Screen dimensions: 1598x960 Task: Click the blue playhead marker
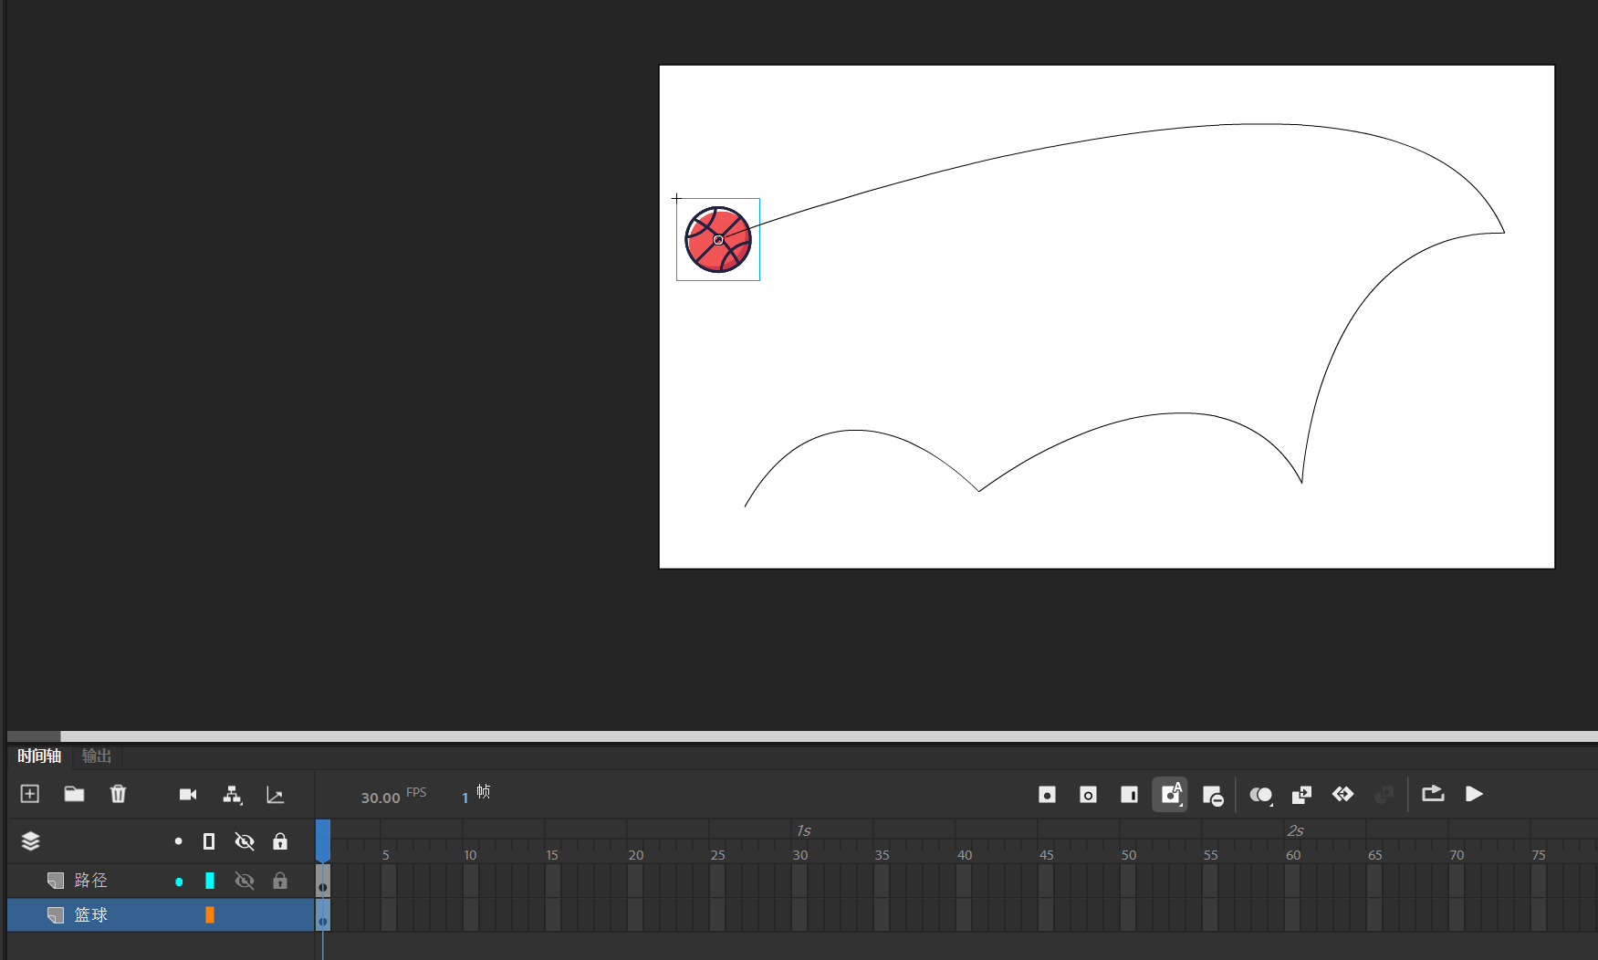323,840
